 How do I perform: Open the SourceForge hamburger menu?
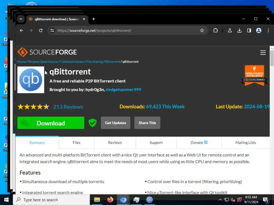coord(263,53)
